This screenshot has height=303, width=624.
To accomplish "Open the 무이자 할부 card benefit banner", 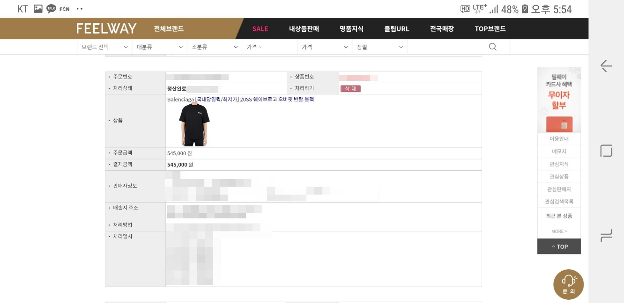I will pos(559,100).
